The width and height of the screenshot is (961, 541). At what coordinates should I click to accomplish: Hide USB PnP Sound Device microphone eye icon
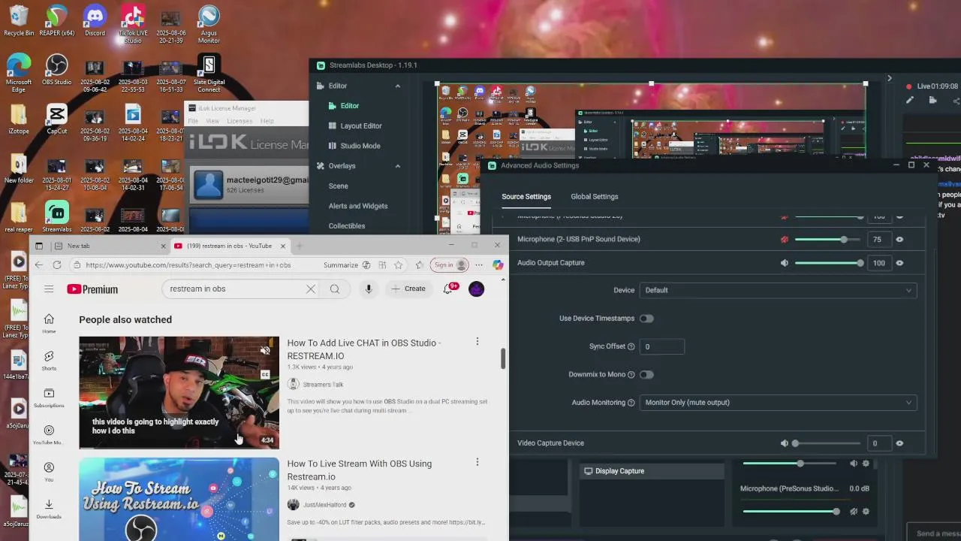899,239
